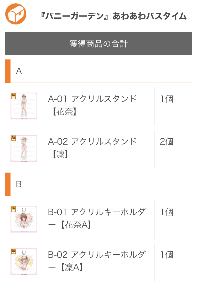The width and height of the screenshot is (197, 282).
Task: Open the A-01 アクリルスタンド【花奈】 thumbnail
Action: coord(24,106)
